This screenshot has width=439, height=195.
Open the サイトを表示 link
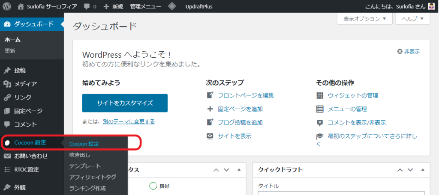point(235,136)
